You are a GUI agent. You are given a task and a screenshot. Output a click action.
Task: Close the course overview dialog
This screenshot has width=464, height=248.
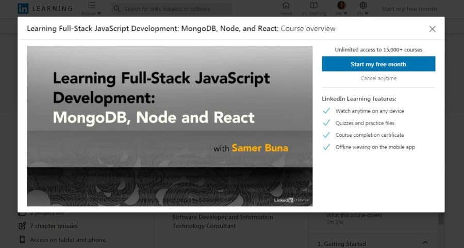pos(433,29)
